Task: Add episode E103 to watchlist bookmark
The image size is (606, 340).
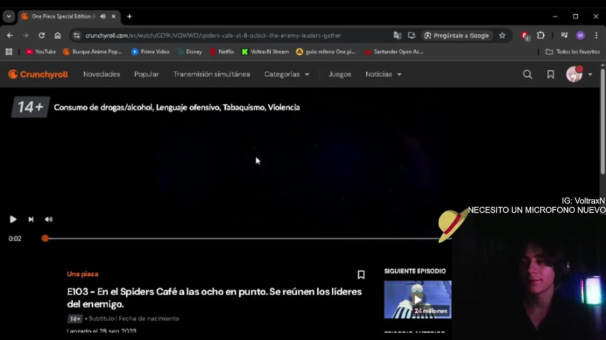Action: coord(361,275)
